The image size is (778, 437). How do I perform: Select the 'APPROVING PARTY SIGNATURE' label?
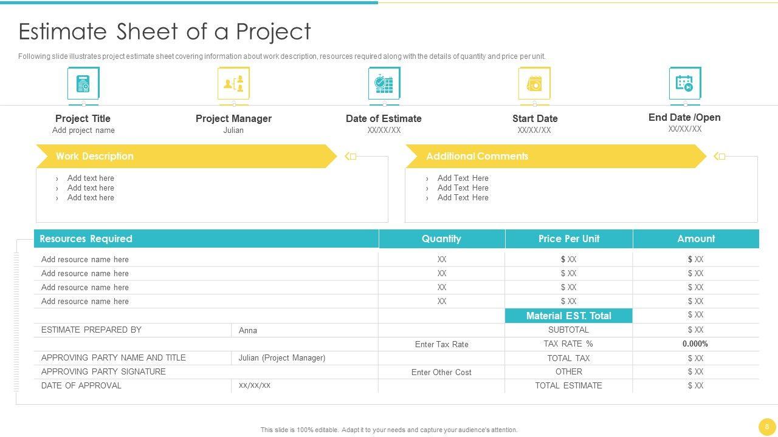click(x=103, y=371)
